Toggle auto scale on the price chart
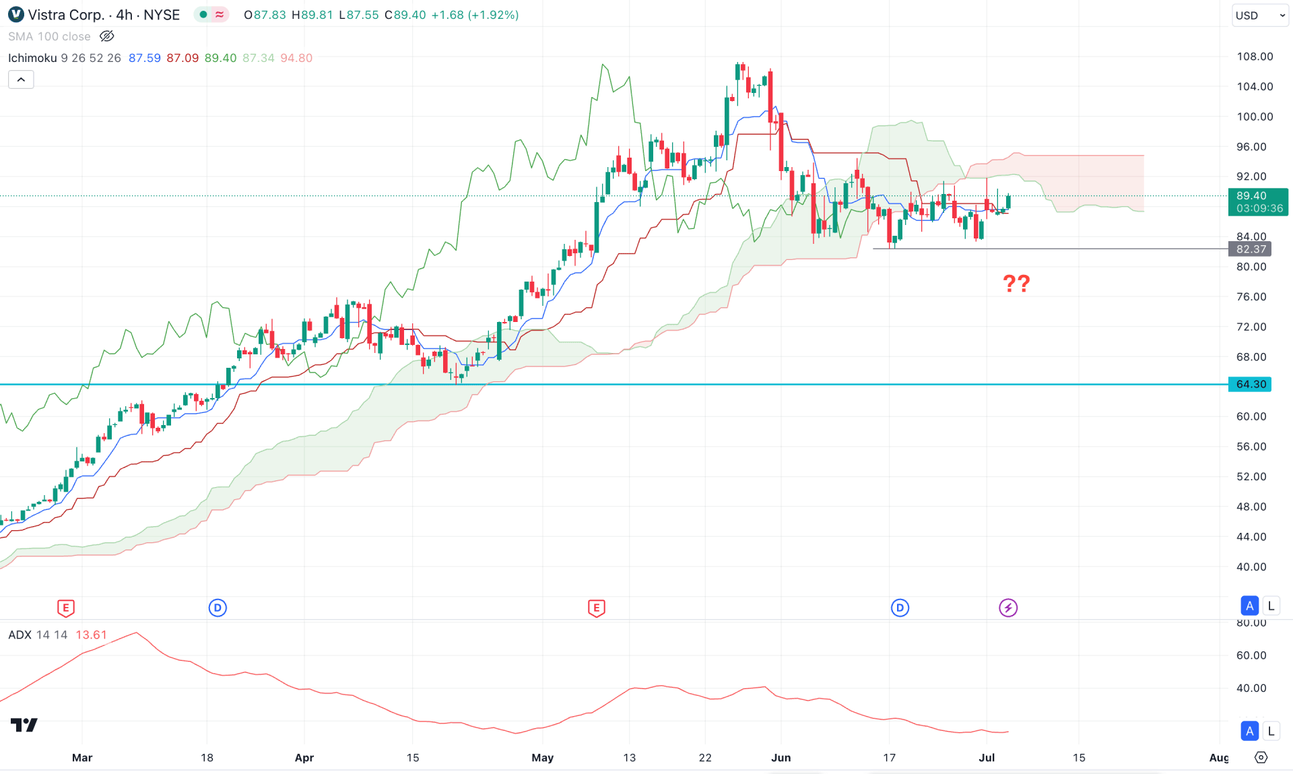 pos(1249,606)
